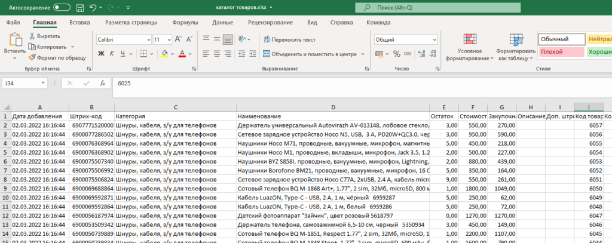Image resolution: width=612 pixels, height=243 pixels.
Task: Click the insert function fx icon
Action: point(102,84)
